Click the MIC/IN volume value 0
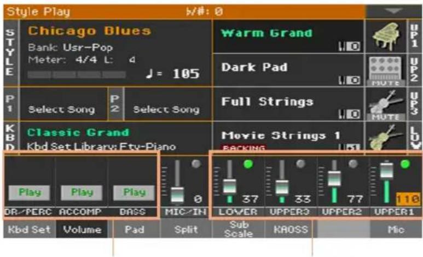The width and height of the screenshot is (423, 257). [198, 199]
